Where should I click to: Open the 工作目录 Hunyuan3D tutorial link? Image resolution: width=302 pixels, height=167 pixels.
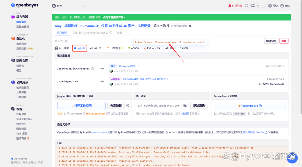pyautogui.click(x=145, y=79)
